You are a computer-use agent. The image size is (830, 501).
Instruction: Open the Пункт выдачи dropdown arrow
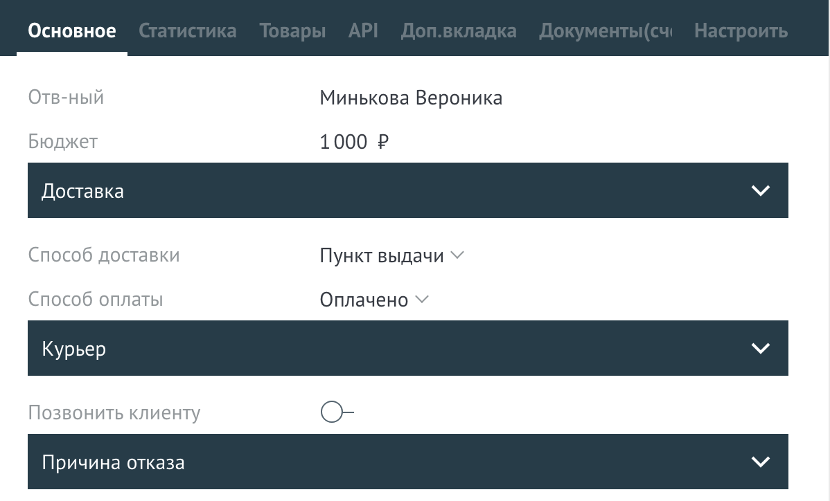(x=457, y=255)
